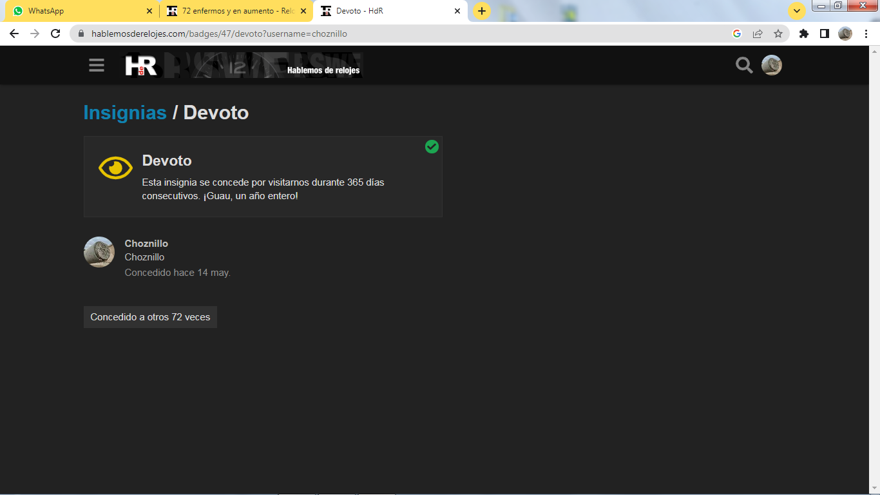The image size is (880, 495).
Task: Reload the page with the refresh button
Action: 55,34
